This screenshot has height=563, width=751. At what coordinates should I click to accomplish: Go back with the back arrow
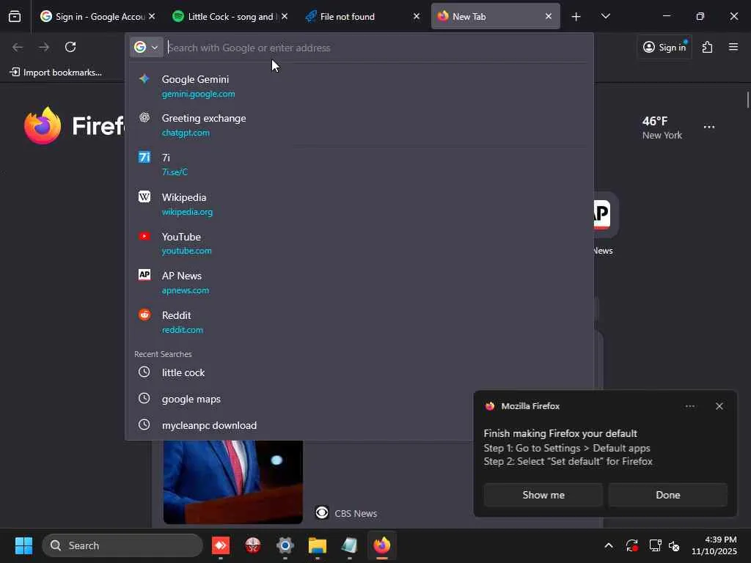click(18, 47)
